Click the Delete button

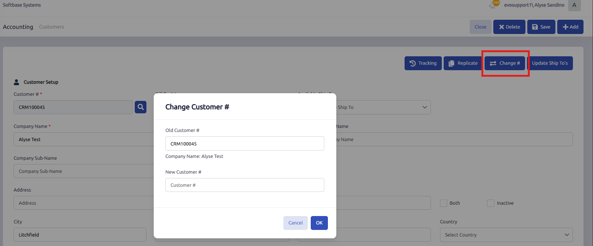point(509,27)
